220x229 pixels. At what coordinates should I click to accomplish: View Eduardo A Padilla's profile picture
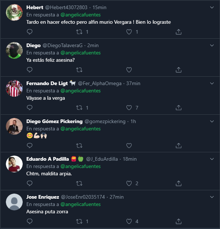click(x=15, y=164)
